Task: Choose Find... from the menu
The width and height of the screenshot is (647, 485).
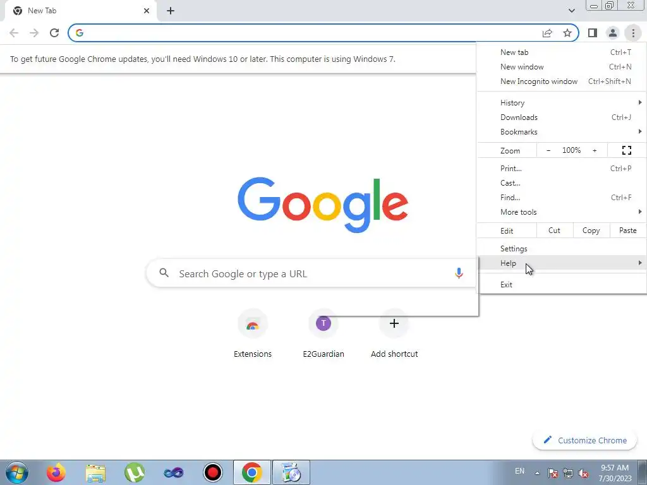Action: [562, 198]
